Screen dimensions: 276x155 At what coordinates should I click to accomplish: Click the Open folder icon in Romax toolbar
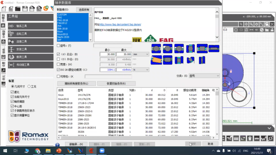pyautogui.click(x=18, y=9)
